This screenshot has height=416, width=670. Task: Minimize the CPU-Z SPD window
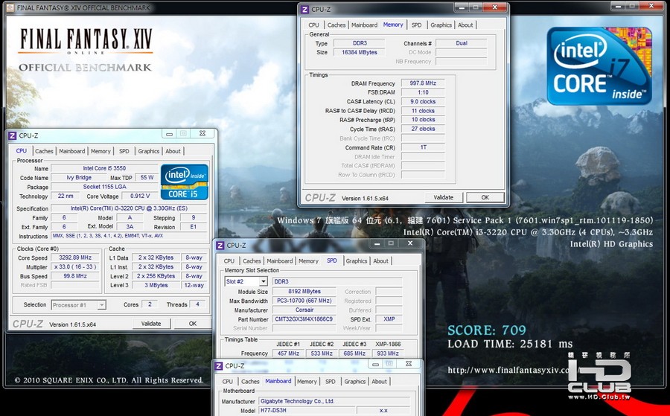377,243
